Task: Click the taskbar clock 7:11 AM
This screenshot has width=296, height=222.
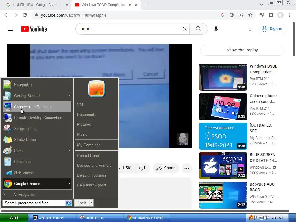Action: (277, 218)
